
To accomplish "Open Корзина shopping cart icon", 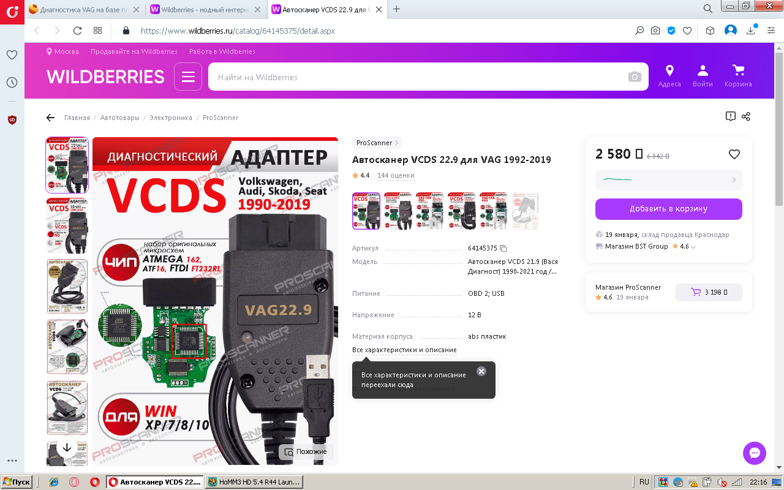I will click(738, 76).
